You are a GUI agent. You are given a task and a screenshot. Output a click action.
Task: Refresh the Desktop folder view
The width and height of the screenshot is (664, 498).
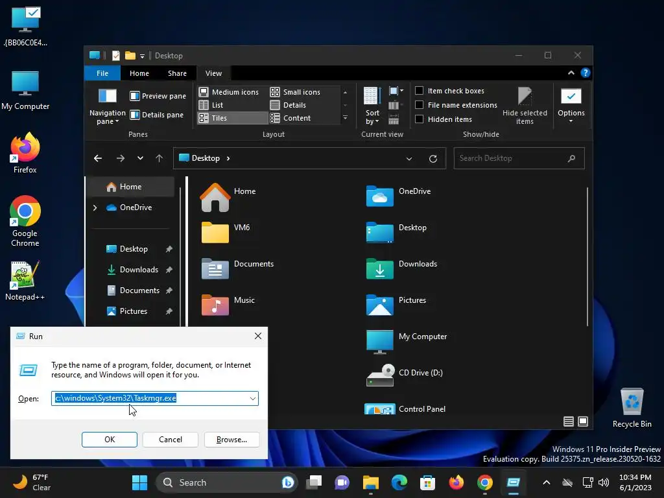[433, 159]
